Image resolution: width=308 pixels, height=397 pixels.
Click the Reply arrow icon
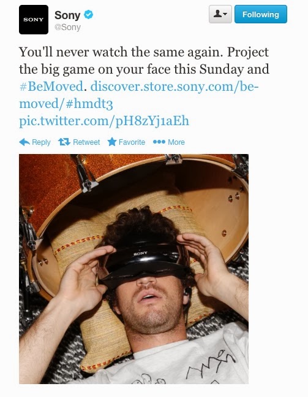tap(24, 142)
